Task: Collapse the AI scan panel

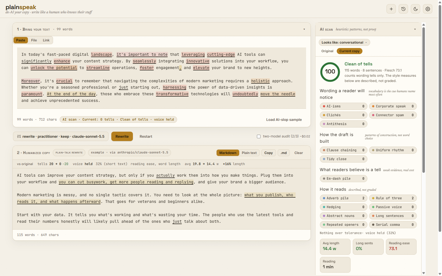Action: (415, 29)
